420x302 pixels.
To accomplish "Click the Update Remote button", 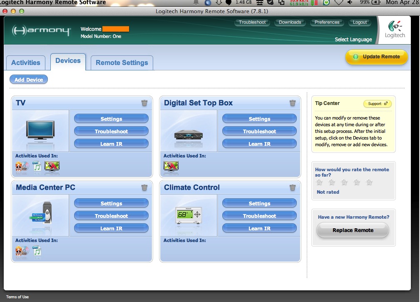I will (x=377, y=57).
